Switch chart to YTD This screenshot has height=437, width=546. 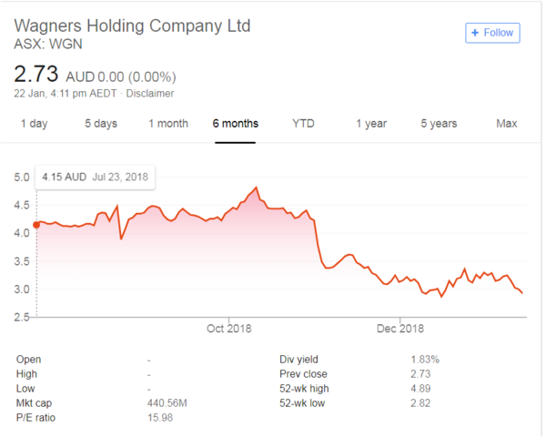tap(303, 124)
